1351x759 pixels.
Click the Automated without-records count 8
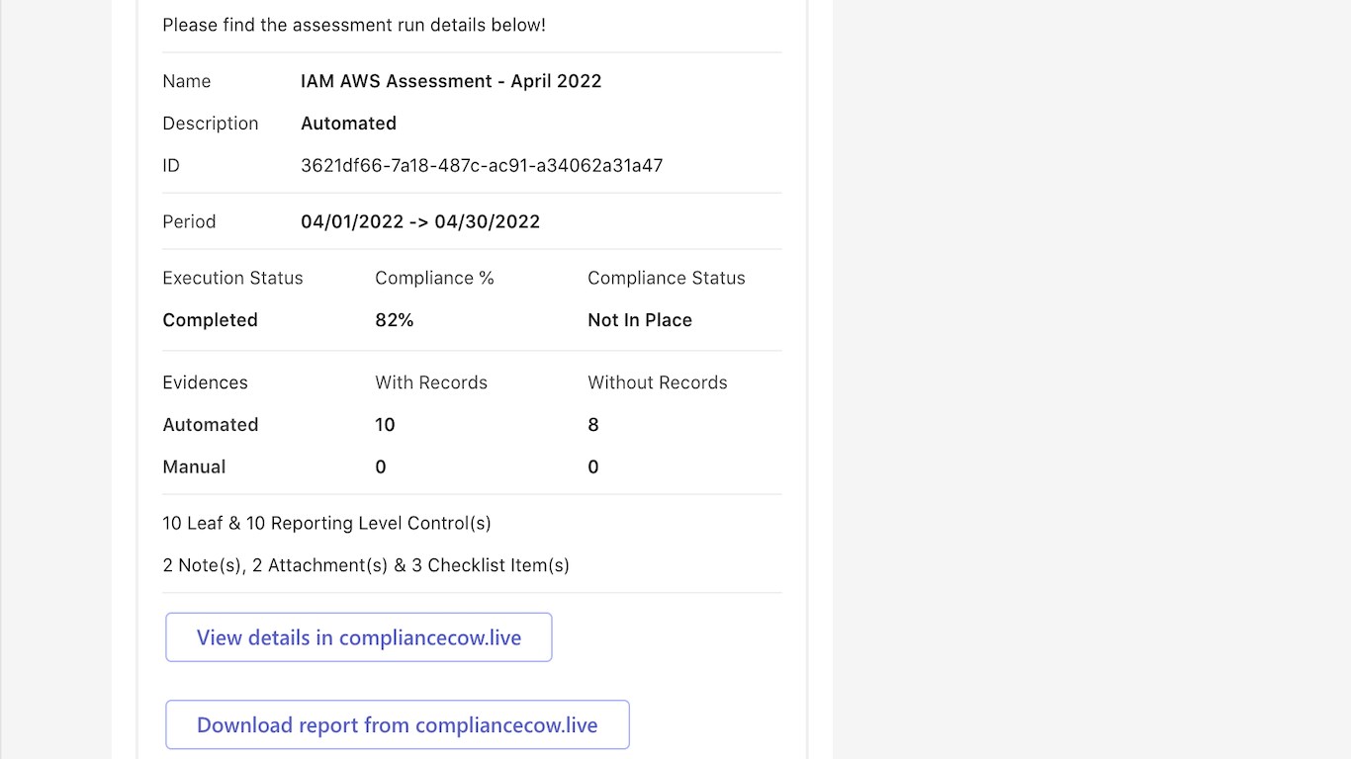tap(593, 425)
